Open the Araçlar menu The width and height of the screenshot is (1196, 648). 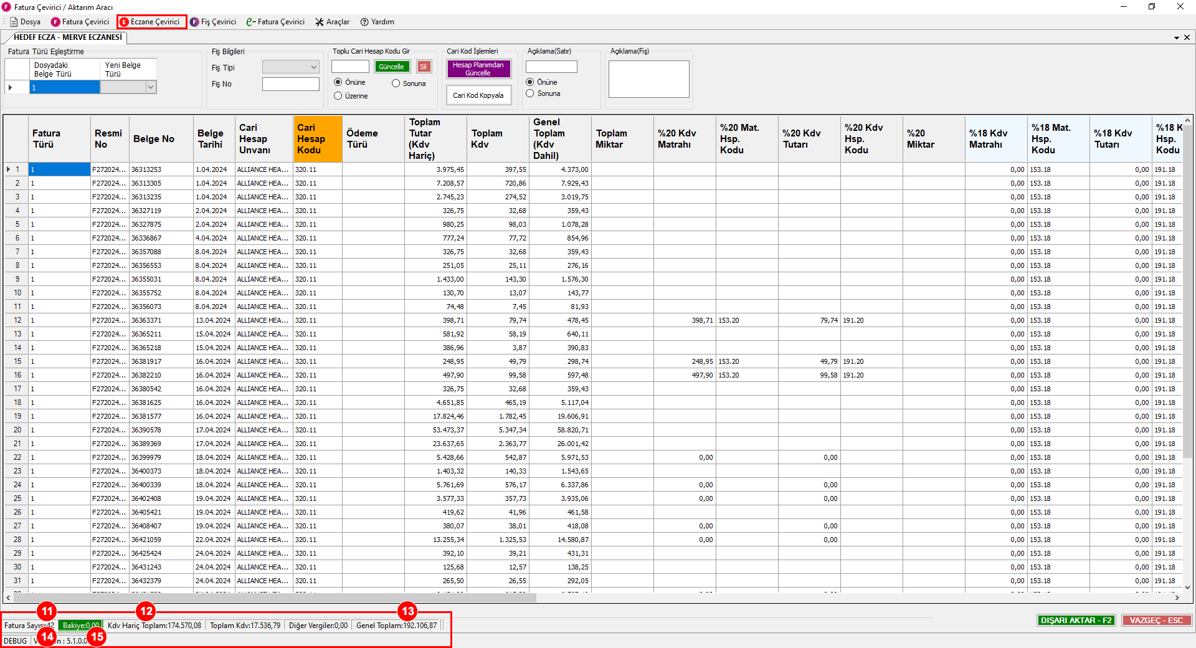point(332,22)
